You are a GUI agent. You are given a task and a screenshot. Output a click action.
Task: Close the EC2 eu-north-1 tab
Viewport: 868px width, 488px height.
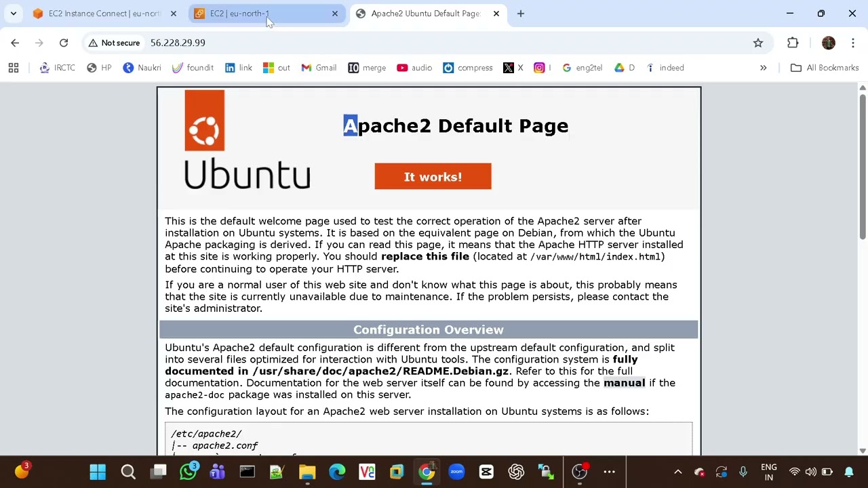coord(335,14)
